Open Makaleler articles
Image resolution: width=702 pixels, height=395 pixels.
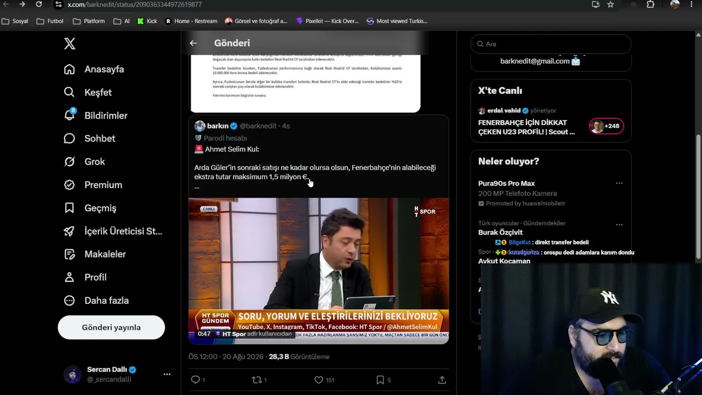pos(94,254)
